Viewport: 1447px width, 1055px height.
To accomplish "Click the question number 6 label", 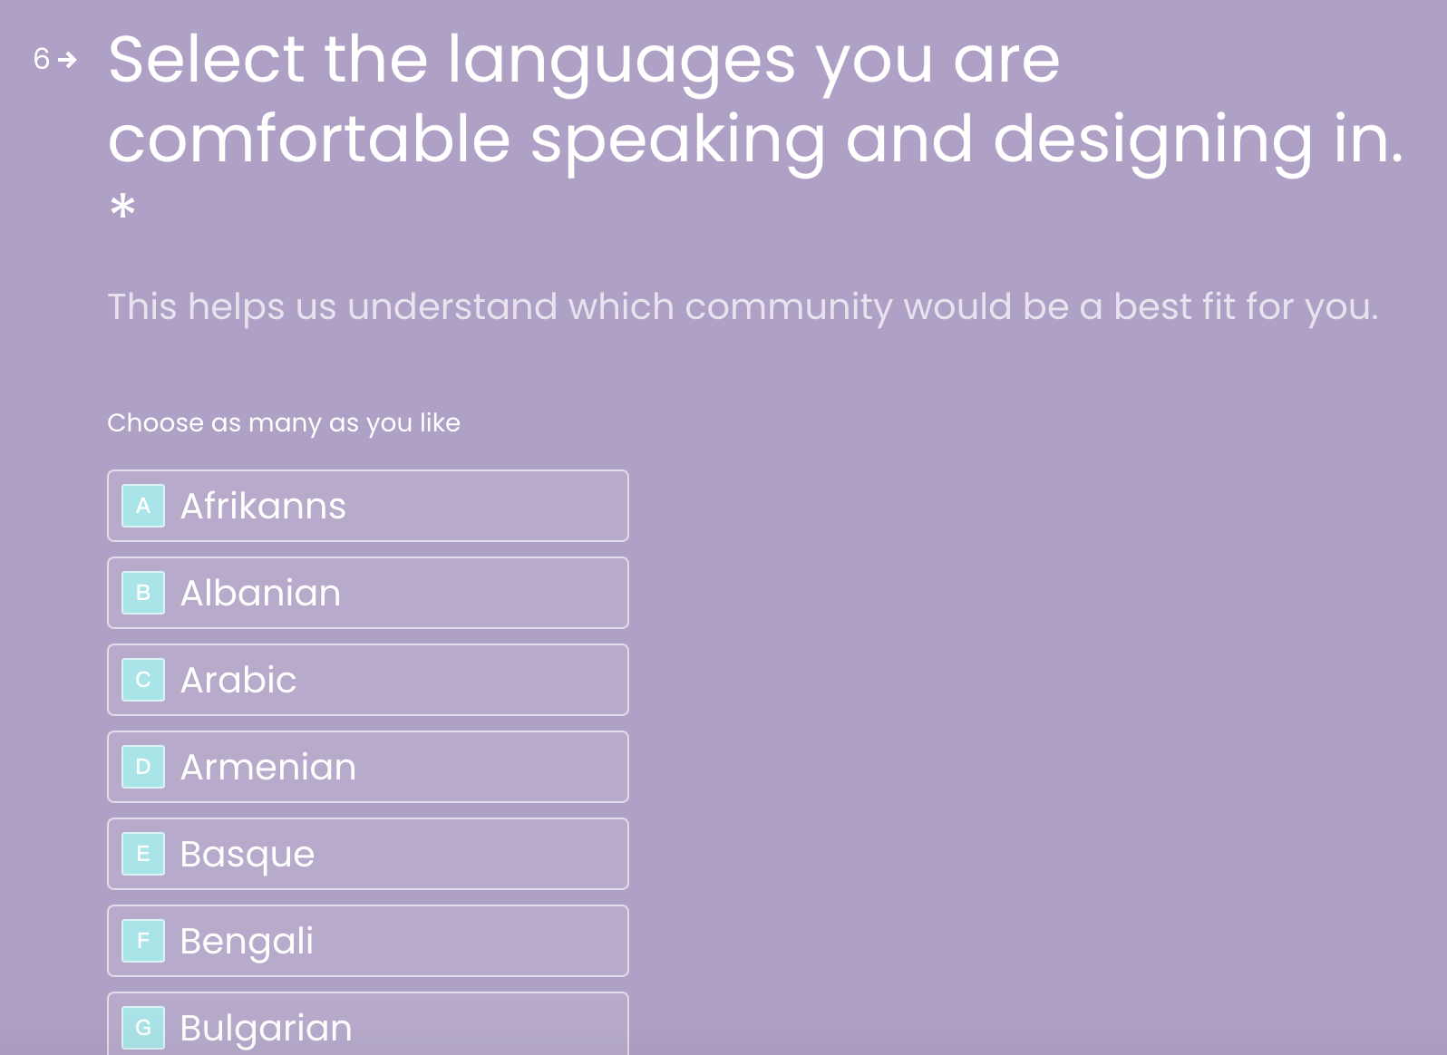I will (x=42, y=60).
